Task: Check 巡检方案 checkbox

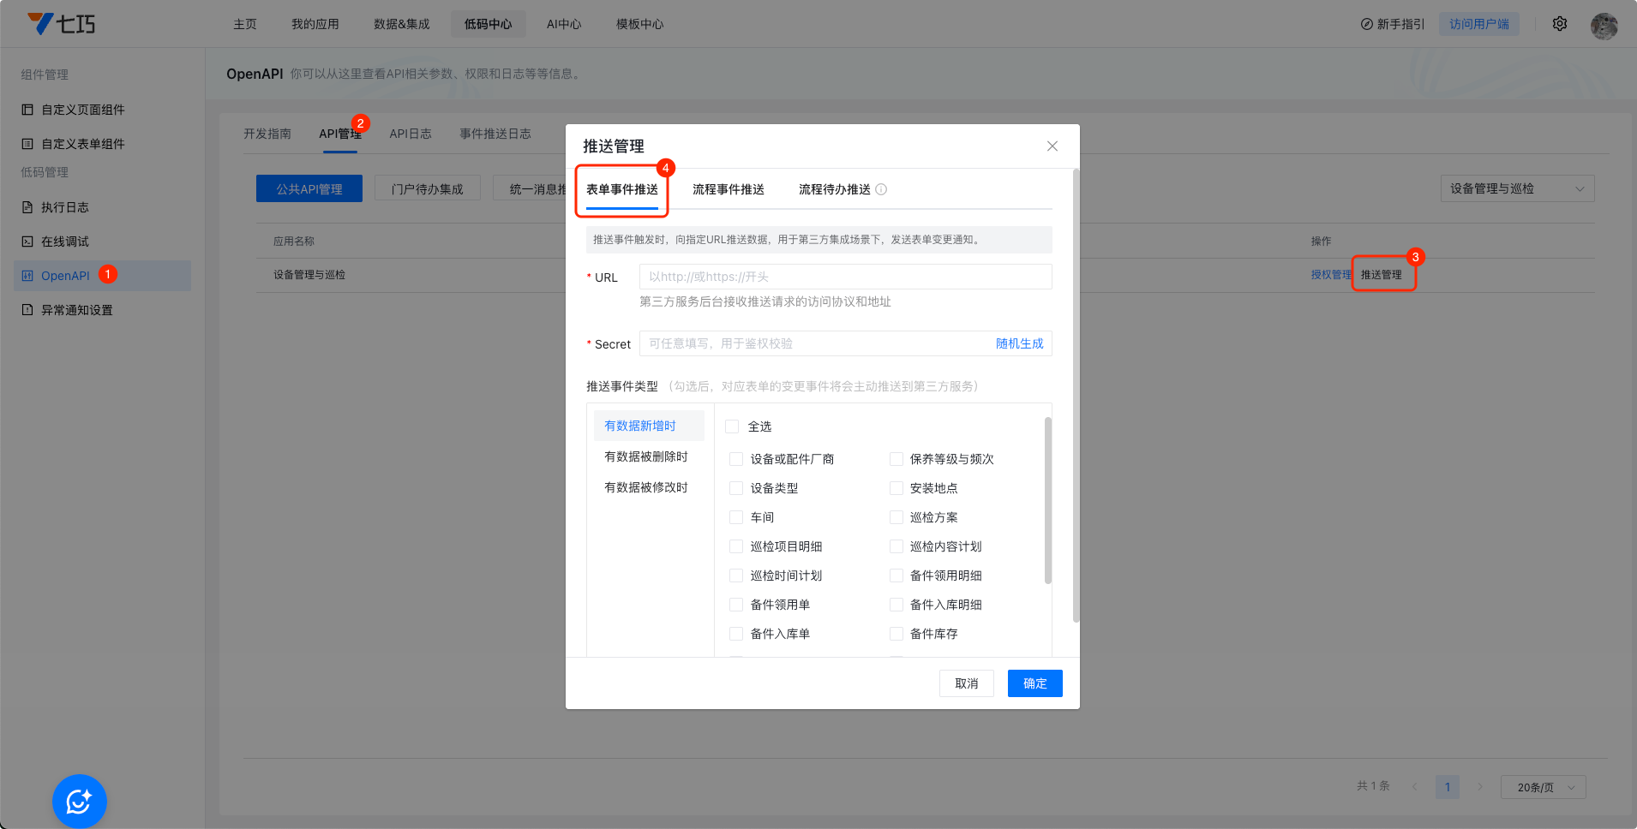Action: 896,517
